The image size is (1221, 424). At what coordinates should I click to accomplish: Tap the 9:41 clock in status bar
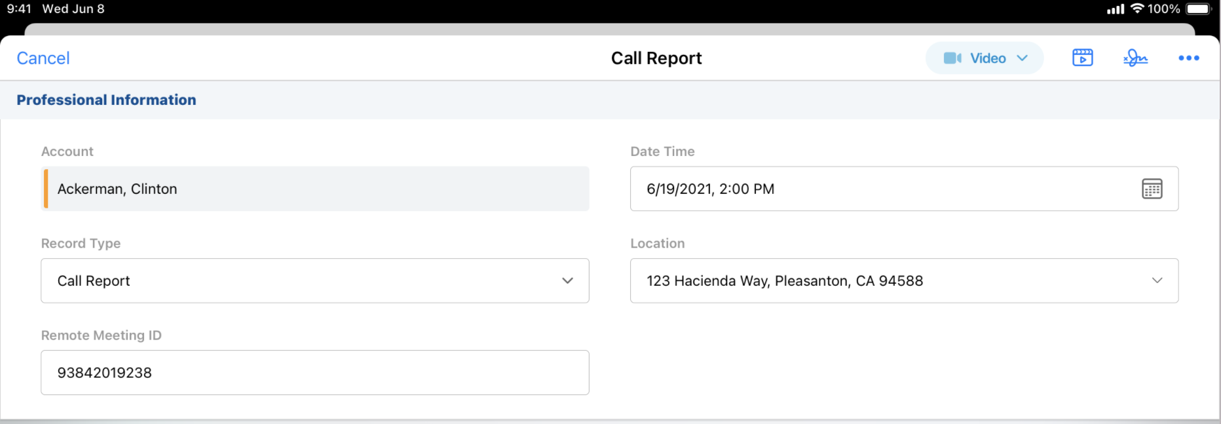pos(19,9)
